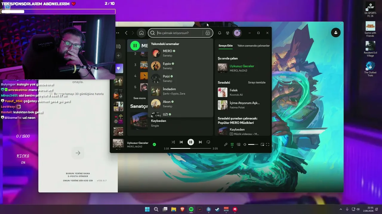Click "ONUN YERİNE BİR KOD GİR" link
Screen dimensions: 382x214
click(x=78, y=181)
